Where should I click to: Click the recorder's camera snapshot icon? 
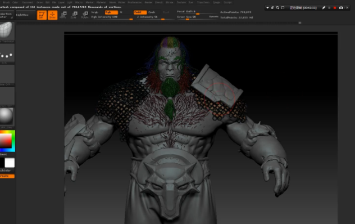(341, 8)
